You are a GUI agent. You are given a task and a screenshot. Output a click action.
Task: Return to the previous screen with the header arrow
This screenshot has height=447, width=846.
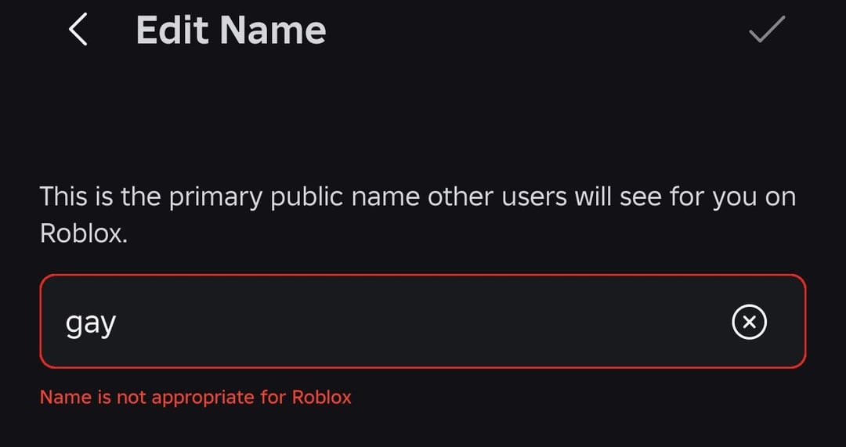point(78,31)
